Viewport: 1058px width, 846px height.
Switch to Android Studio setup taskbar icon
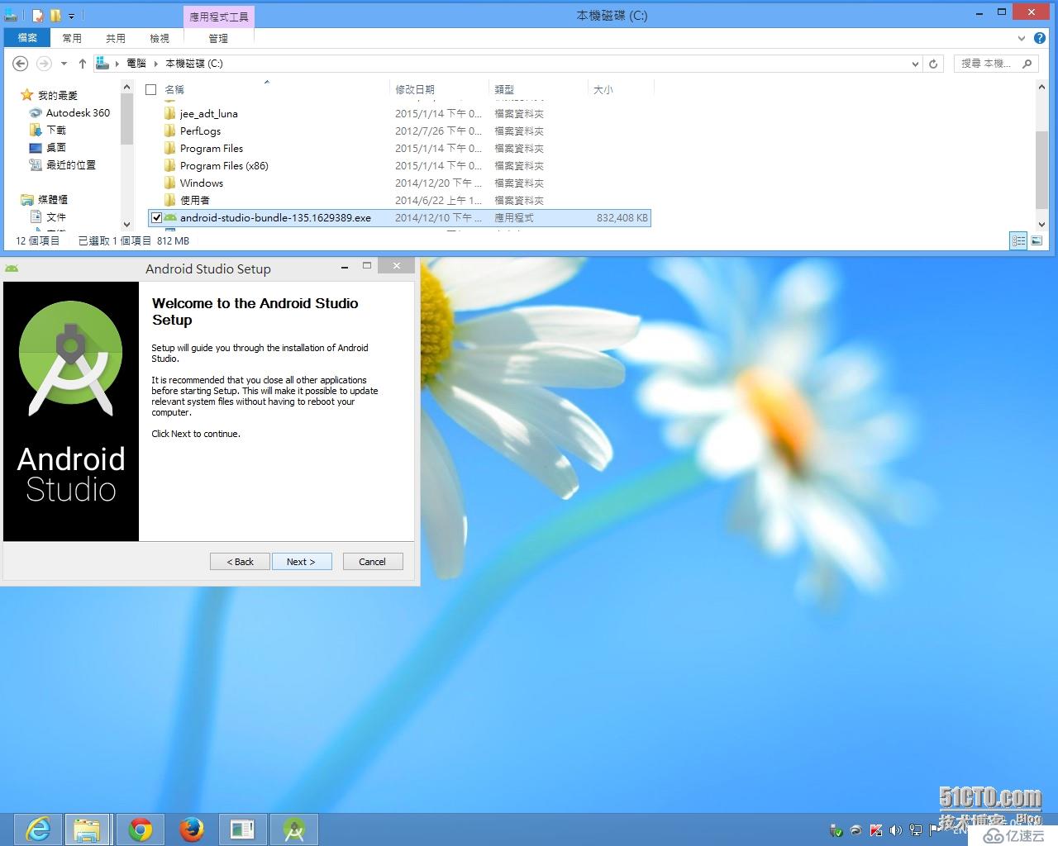tap(294, 829)
